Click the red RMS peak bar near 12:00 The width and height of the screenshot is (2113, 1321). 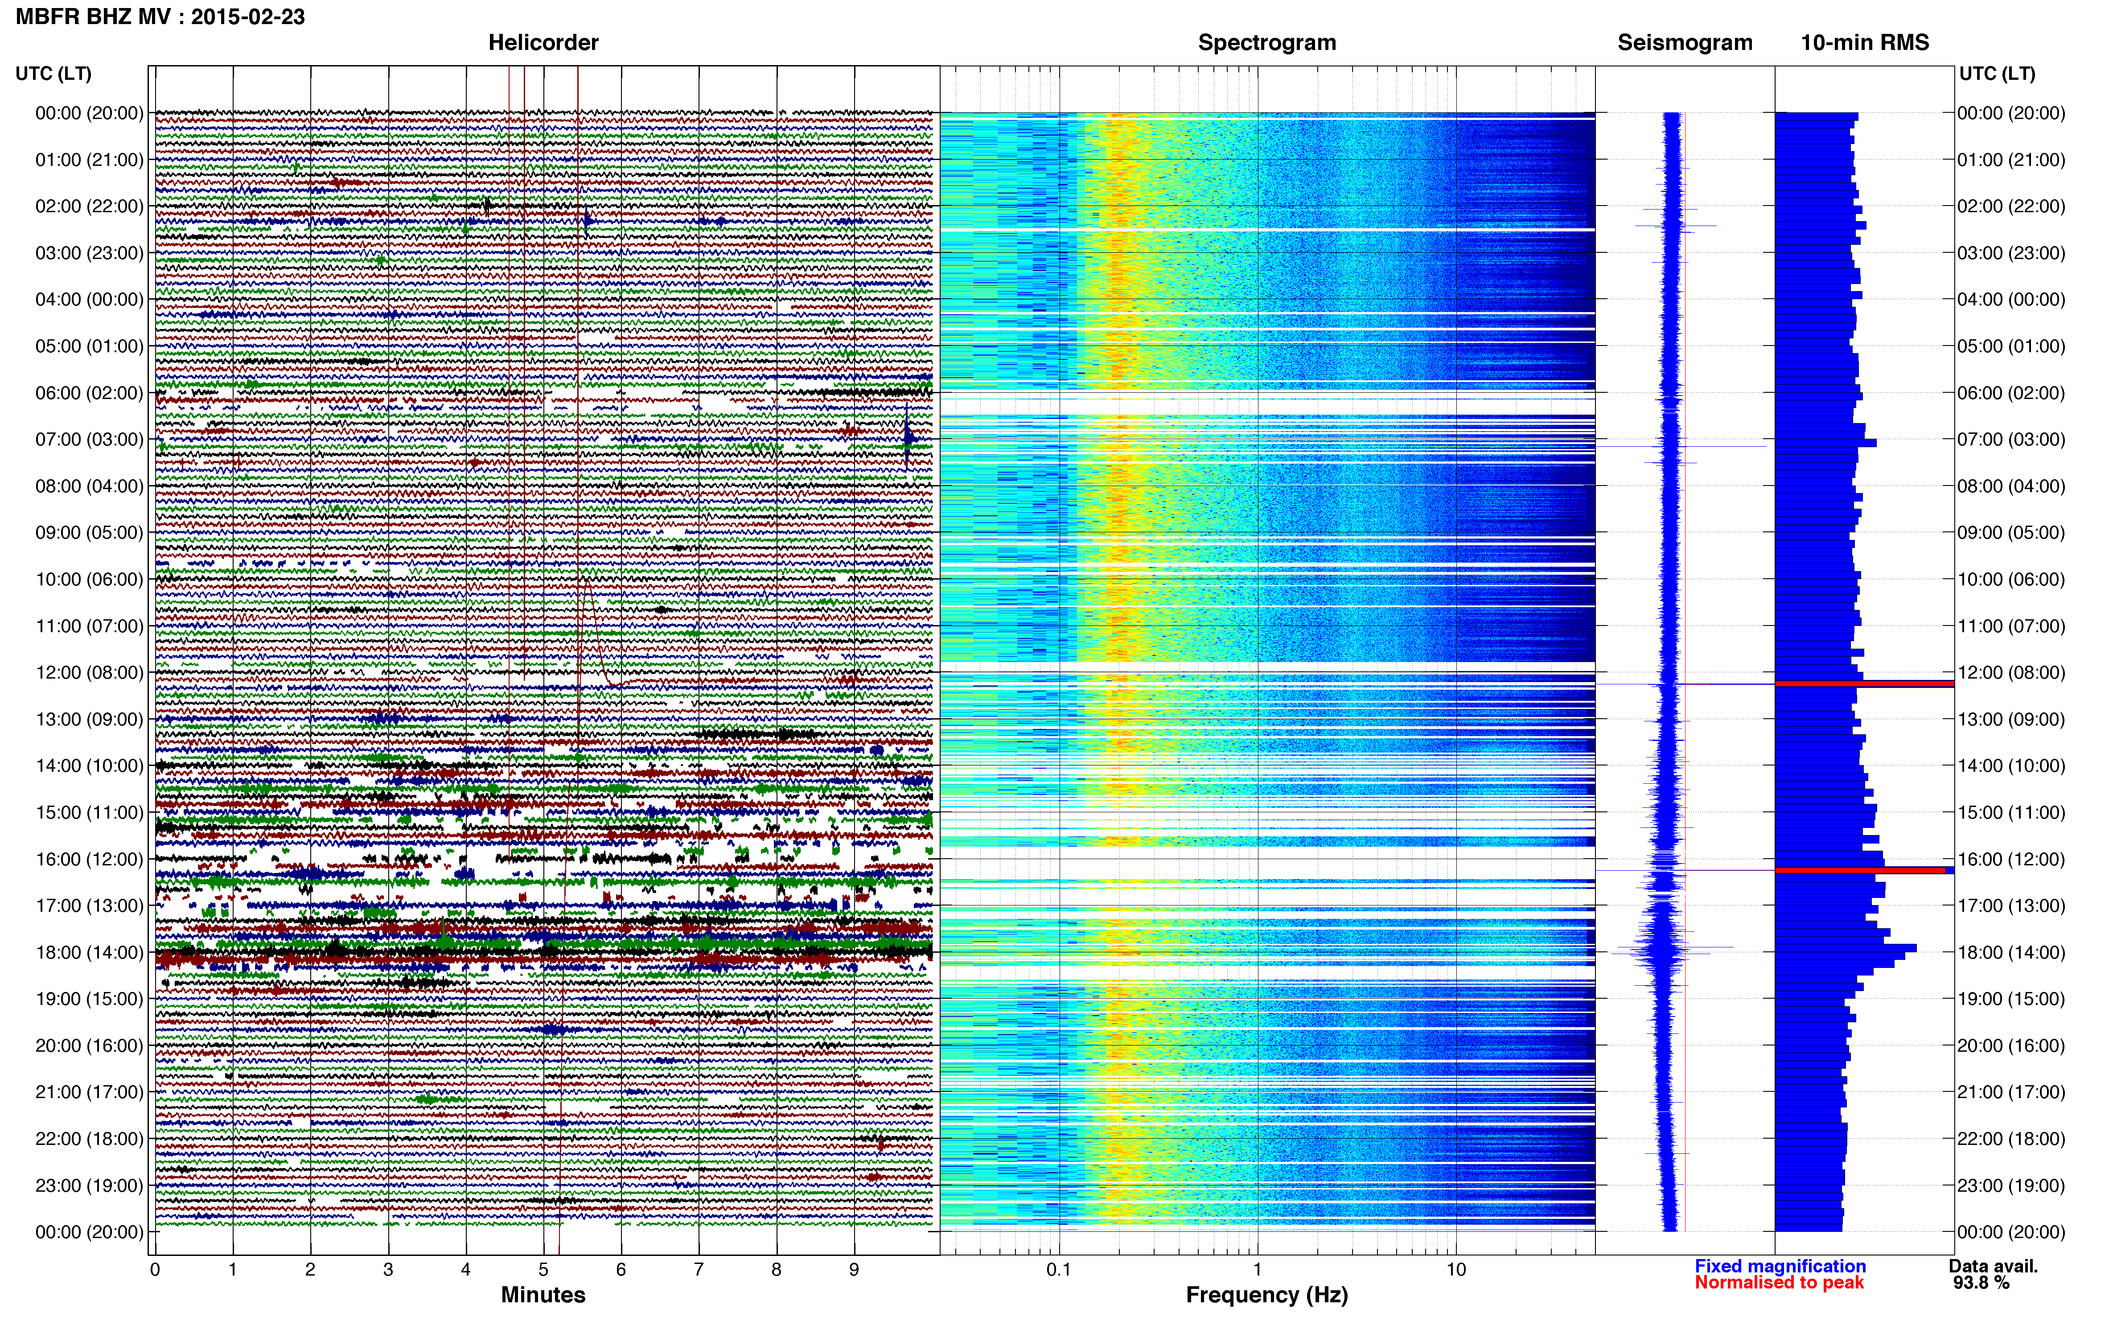click(x=1864, y=683)
